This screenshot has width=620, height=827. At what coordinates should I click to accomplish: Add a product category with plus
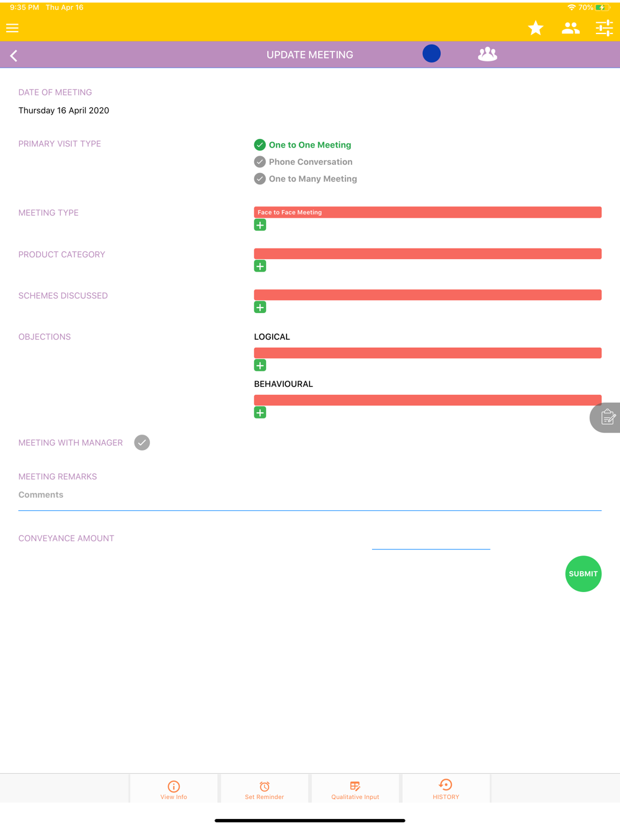(x=260, y=267)
